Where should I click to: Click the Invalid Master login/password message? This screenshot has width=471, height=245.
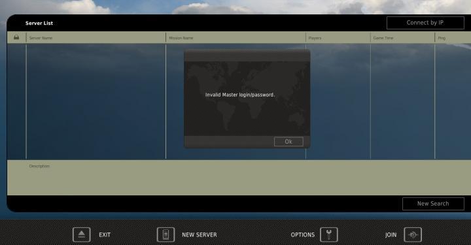pos(240,95)
